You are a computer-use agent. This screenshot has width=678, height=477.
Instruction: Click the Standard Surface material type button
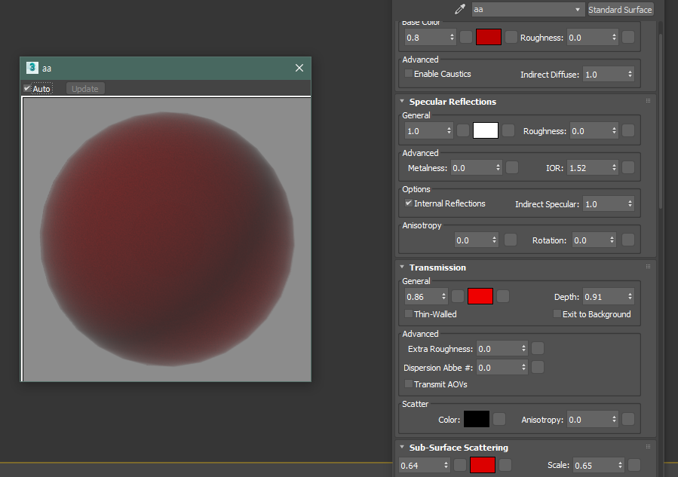(620, 10)
